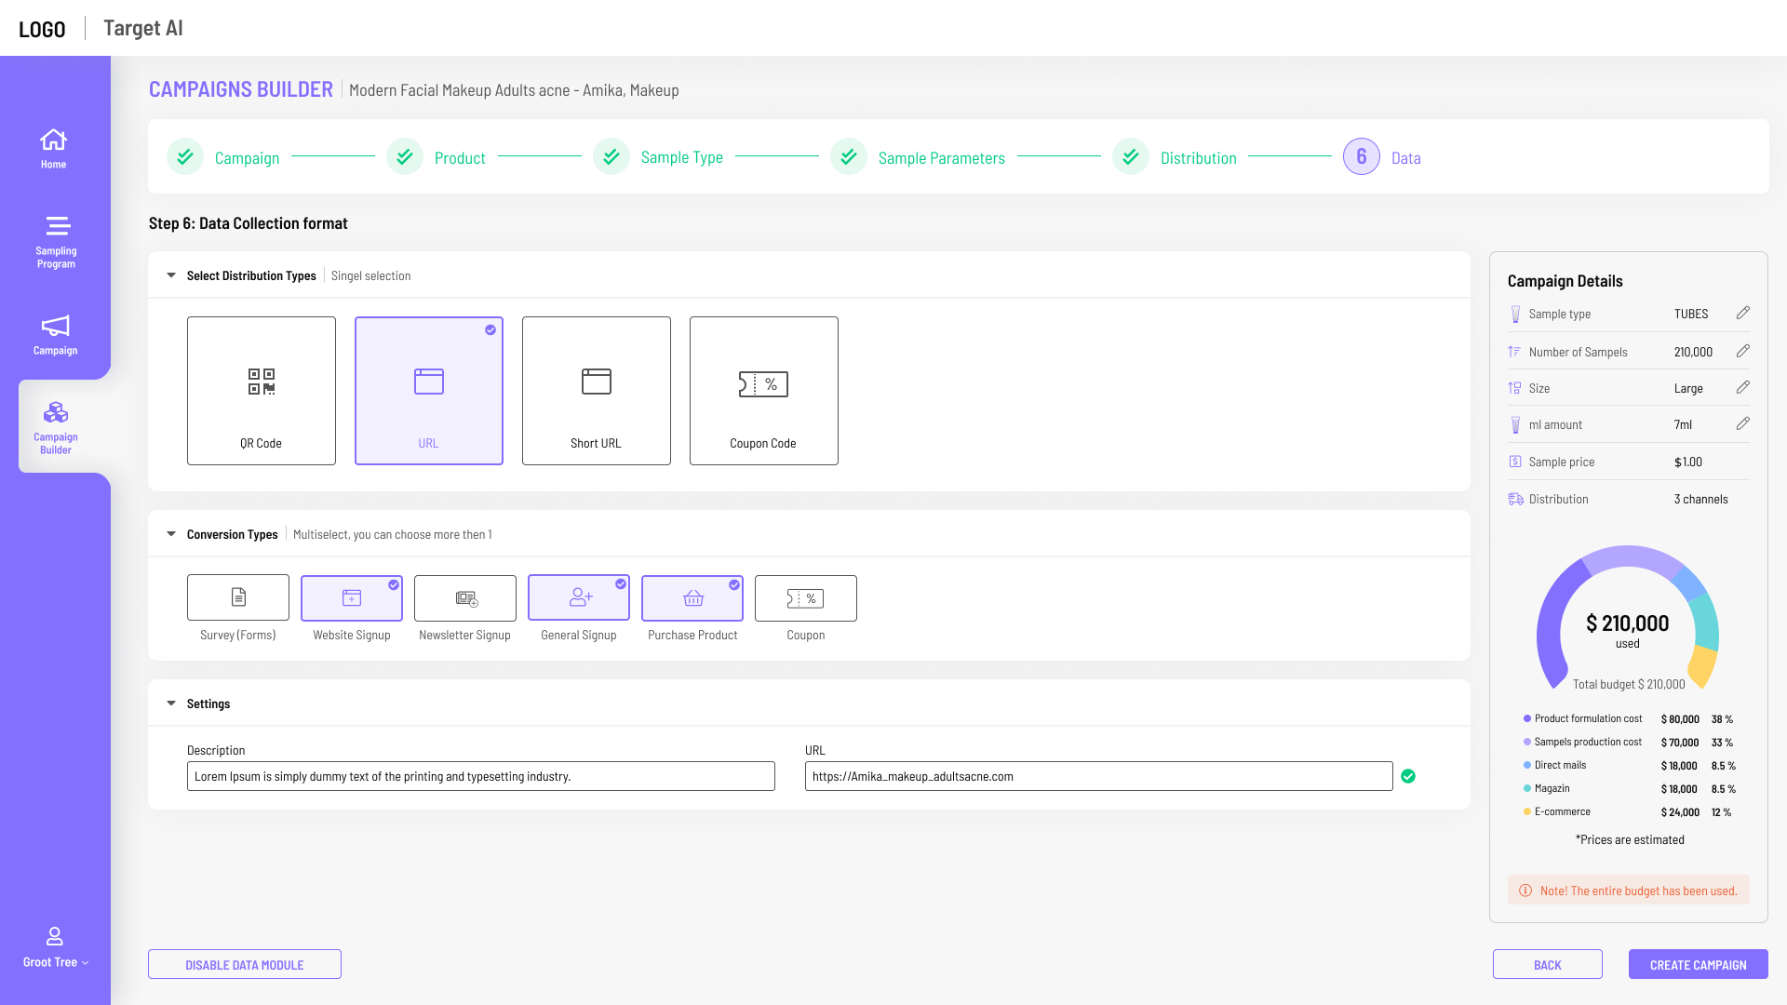The width and height of the screenshot is (1787, 1005).
Task: Open Home from the sidebar
Action: point(54,149)
